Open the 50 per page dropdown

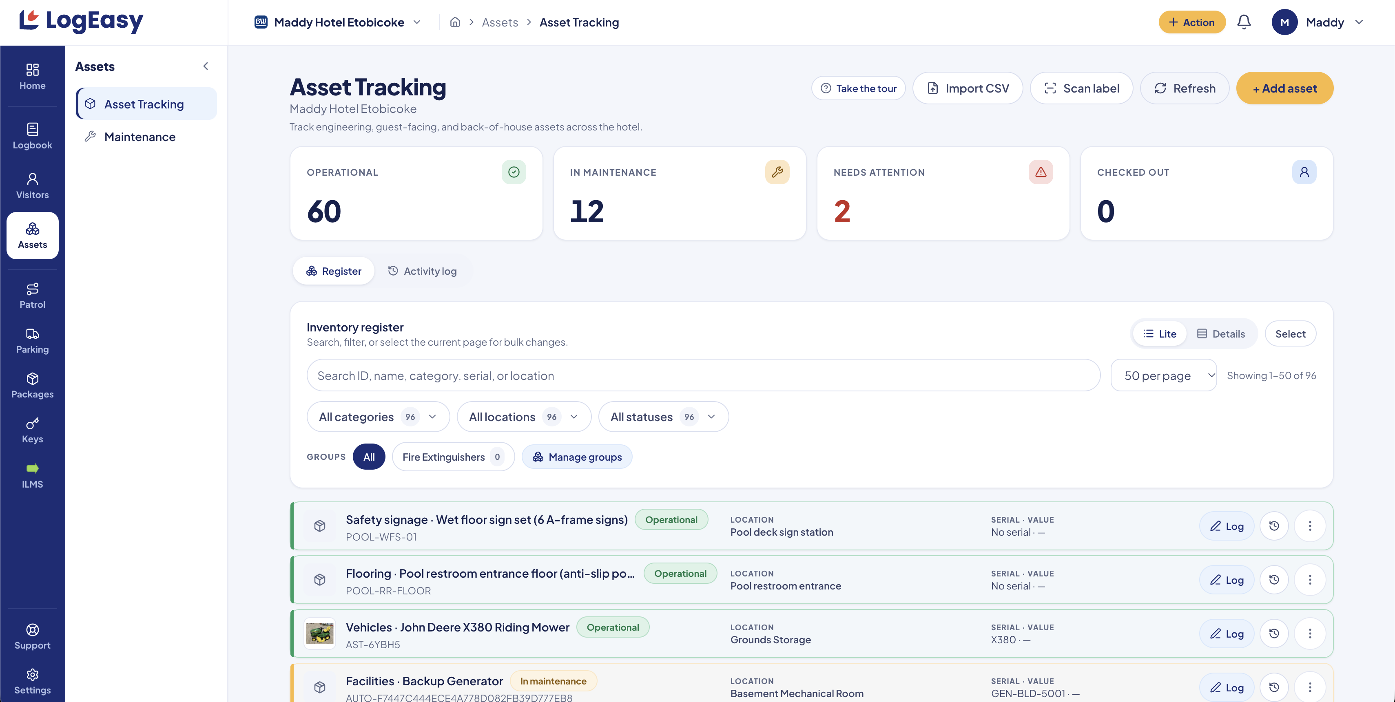click(1163, 375)
